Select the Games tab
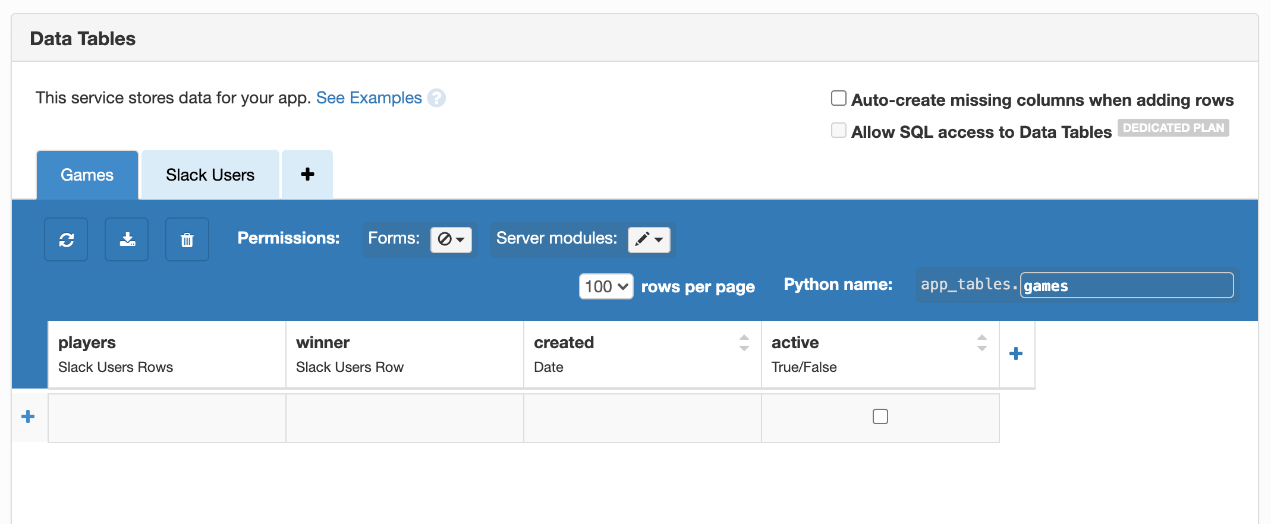Viewport: 1271px width, 524px height. (x=87, y=175)
